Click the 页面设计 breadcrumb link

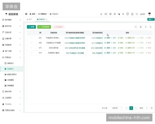coord(43,14)
